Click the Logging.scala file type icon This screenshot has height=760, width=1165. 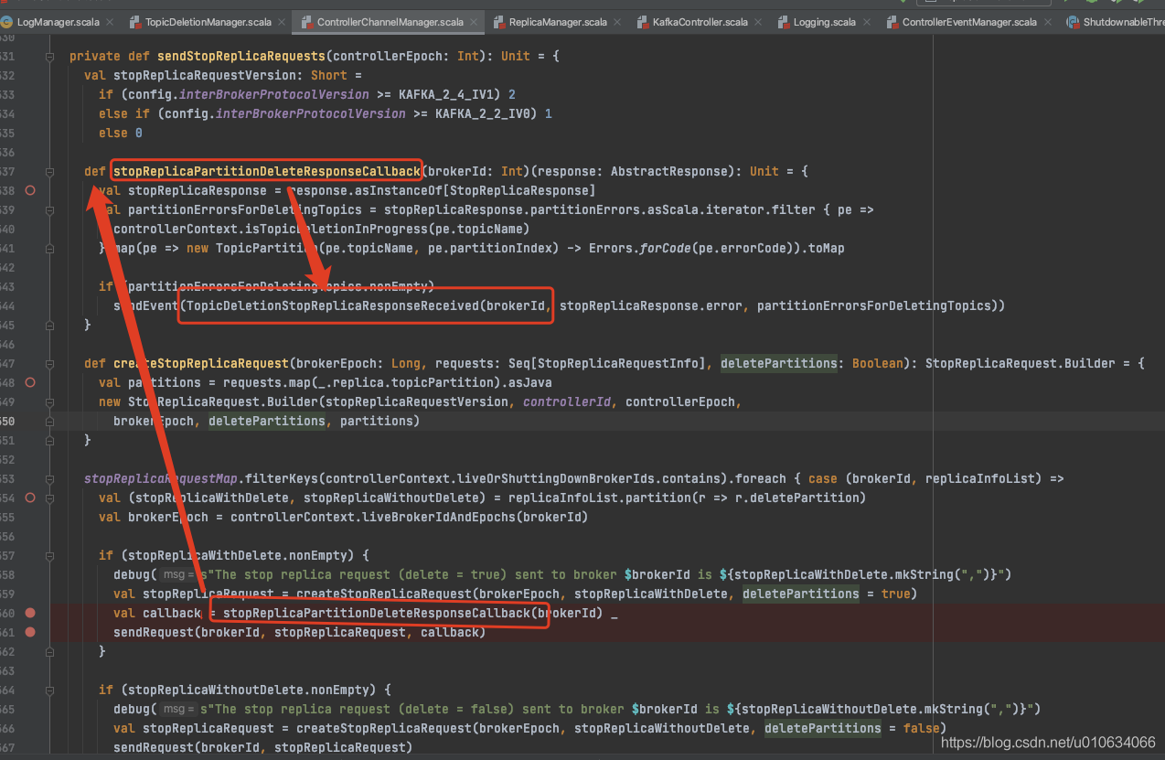pyautogui.click(x=784, y=22)
